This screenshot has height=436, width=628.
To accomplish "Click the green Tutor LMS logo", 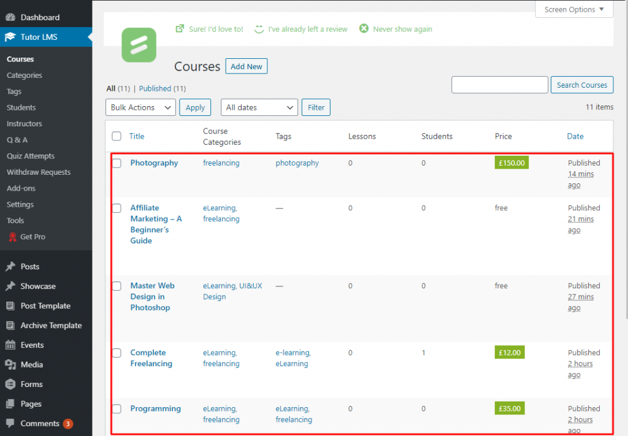I will [x=139, y=45].
